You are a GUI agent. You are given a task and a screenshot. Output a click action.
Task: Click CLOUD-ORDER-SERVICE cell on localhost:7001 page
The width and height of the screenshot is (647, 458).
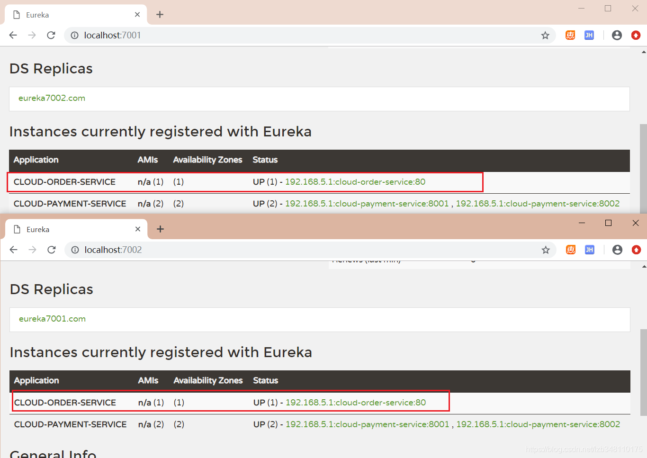[x=64, y=182]
